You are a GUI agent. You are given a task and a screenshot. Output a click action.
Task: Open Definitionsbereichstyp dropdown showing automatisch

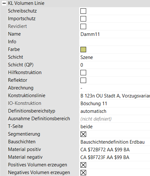point(115,111)
